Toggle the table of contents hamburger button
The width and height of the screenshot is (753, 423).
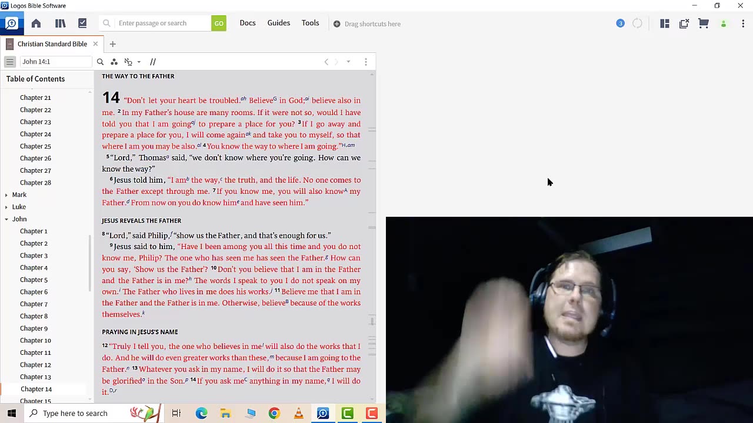9,62
